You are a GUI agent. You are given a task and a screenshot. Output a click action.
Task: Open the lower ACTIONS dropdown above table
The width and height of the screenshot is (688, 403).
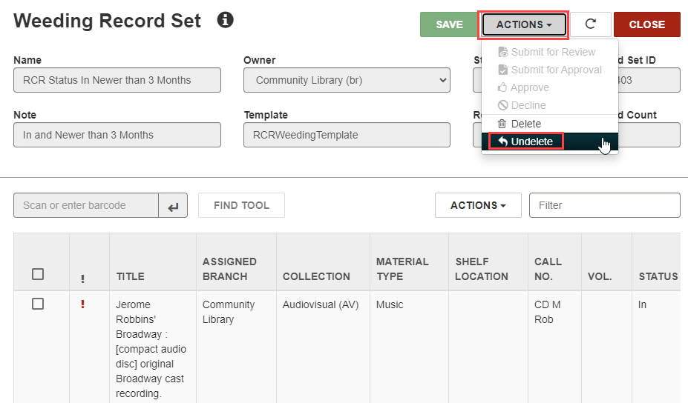478,205
